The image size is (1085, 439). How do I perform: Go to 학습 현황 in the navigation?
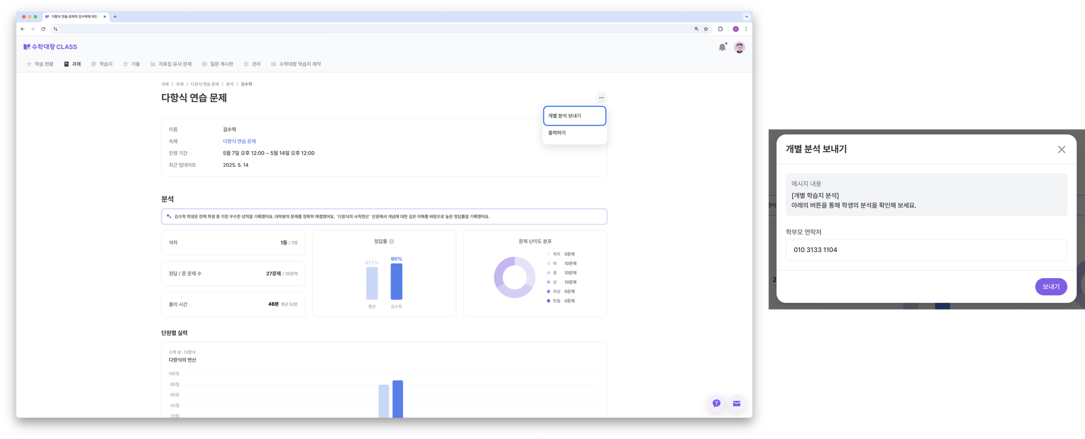click(40, 64)
